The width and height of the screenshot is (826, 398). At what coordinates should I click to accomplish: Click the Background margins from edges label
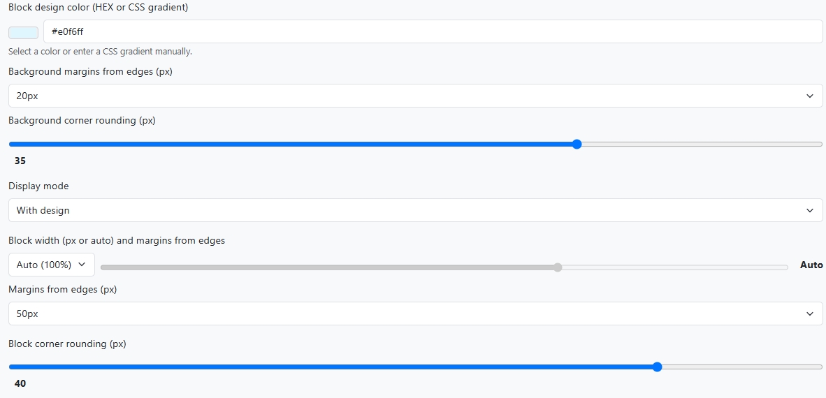(90, 71)
